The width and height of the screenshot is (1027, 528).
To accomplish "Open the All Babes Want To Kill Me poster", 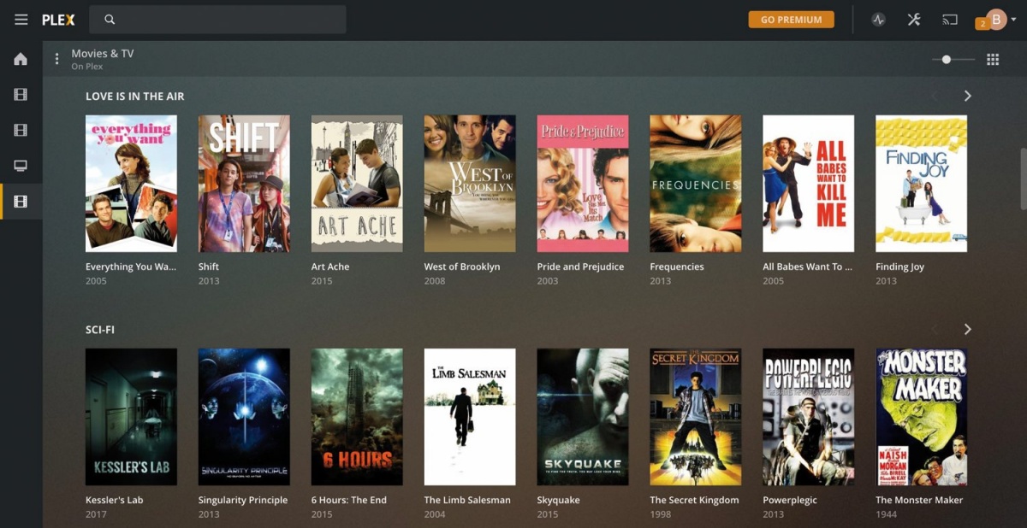I will (809, 184).
